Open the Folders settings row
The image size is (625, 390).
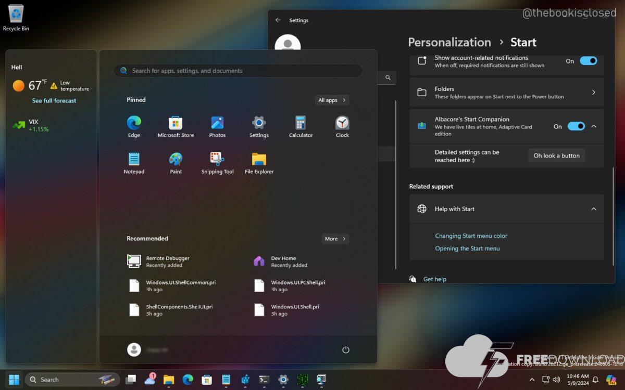[506, 93]
